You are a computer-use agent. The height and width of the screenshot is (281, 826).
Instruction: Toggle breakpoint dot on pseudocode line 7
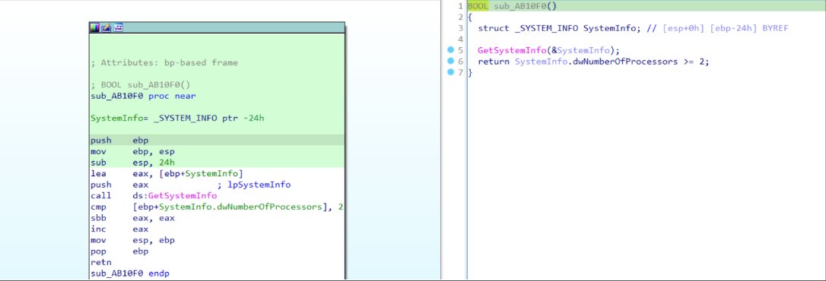click(x=450, y=72)
